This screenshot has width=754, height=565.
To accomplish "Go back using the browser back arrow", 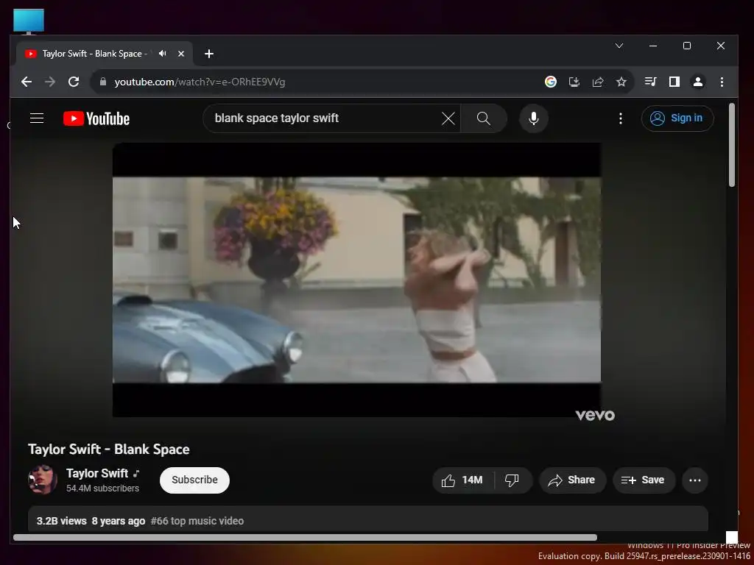I will pyautogui.click(x=27, y=82).
